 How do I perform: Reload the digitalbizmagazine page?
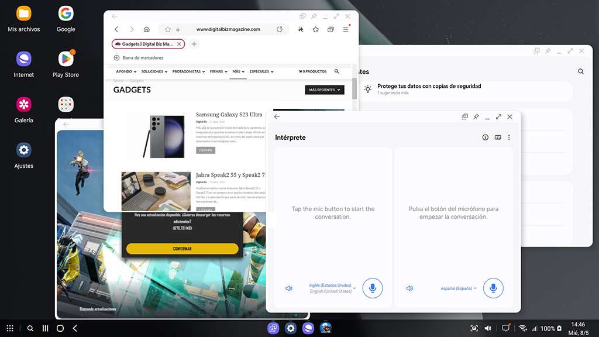pyautogui.click(x=280, y=29)
